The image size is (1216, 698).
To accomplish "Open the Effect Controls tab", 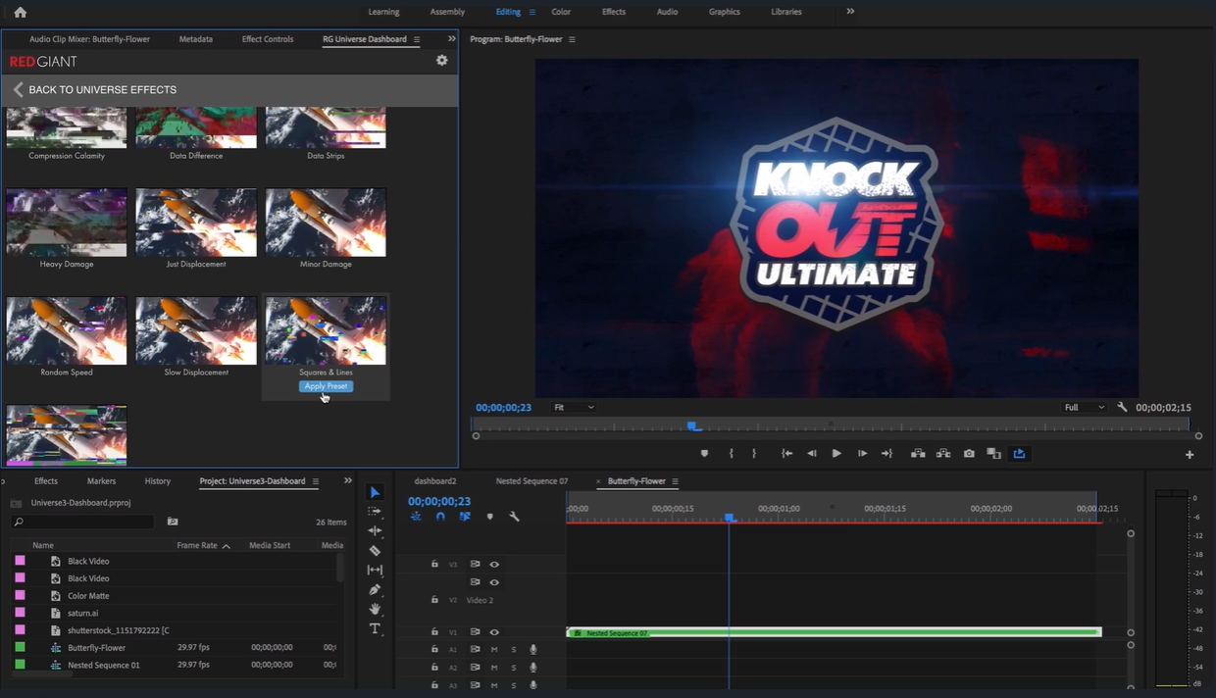I will coord(268,39).
